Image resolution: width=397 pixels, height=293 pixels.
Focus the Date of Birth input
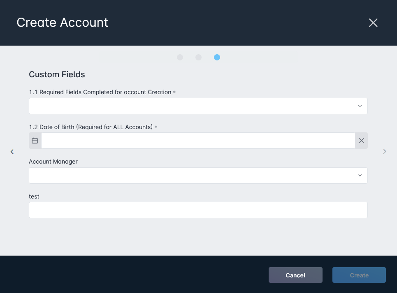click(x=198, y=141)
